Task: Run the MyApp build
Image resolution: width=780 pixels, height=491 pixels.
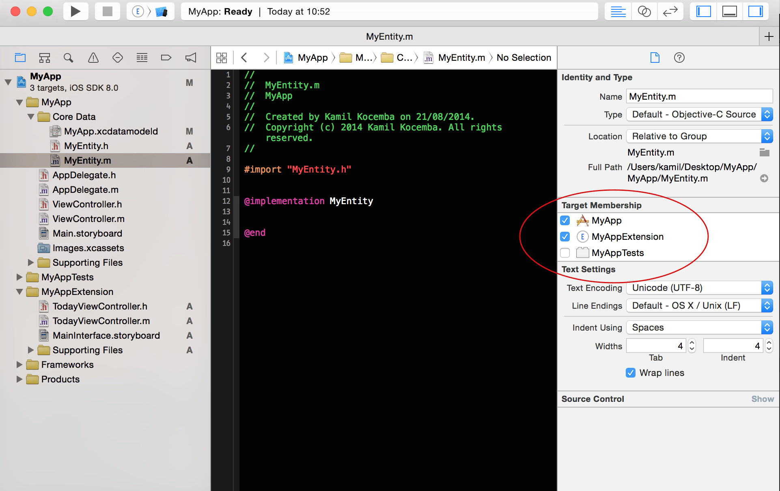Action: (x=75, y=11)
